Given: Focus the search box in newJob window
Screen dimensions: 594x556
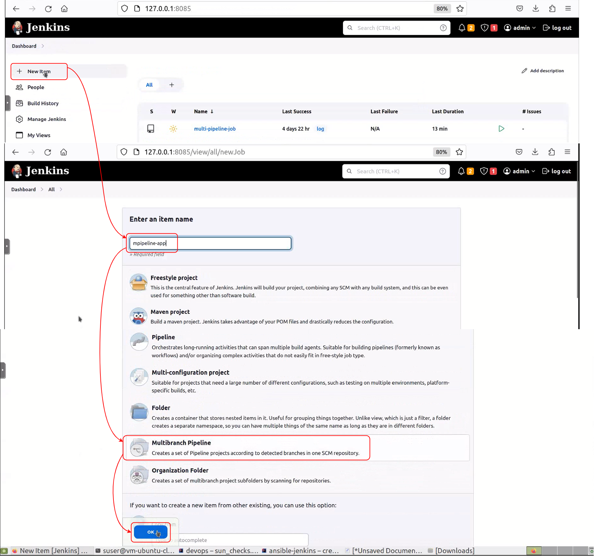Looking at the screenshot, I should pos(396,171).
